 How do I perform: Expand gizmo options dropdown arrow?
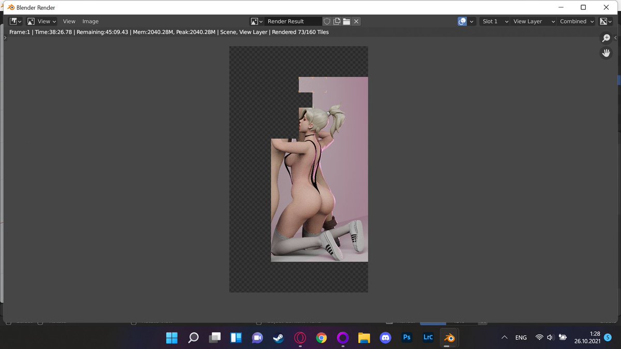pyautogui.click(x=472, y=21)
